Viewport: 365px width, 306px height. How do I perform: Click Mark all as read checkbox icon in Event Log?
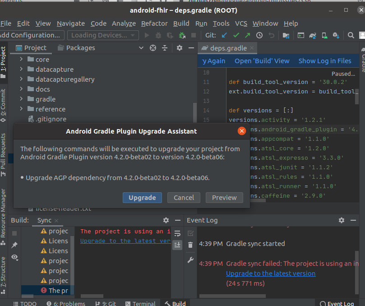[x=190, y=233]
